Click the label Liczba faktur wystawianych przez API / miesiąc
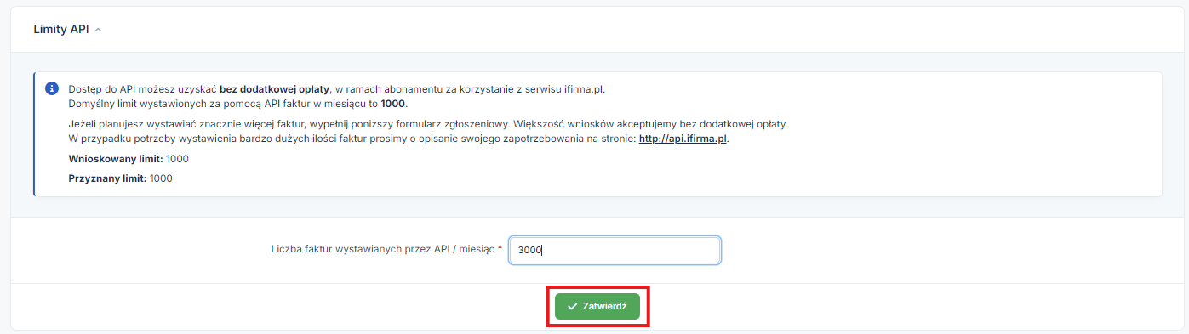 click(x=381, y=250)
